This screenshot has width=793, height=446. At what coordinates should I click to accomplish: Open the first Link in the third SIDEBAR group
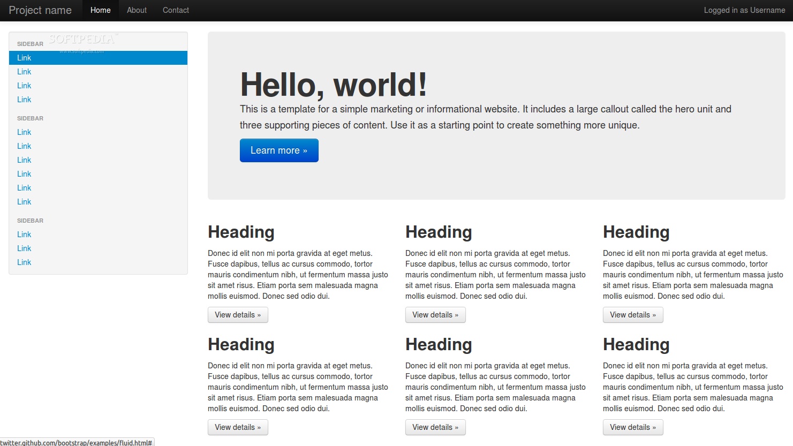click(24, 234)
